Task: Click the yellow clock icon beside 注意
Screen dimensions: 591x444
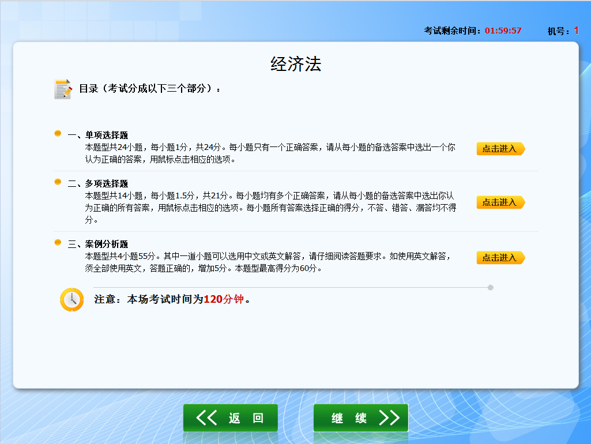Action: pyautogui.click(x=71, y=299)
